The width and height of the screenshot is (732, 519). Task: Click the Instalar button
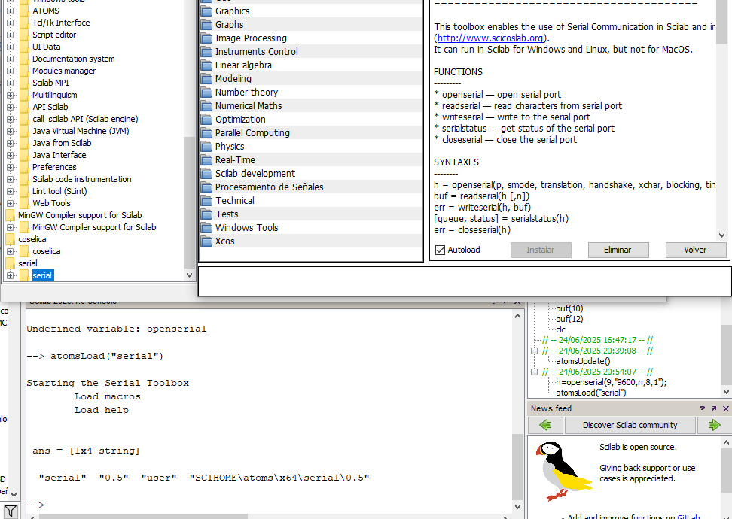541,250
